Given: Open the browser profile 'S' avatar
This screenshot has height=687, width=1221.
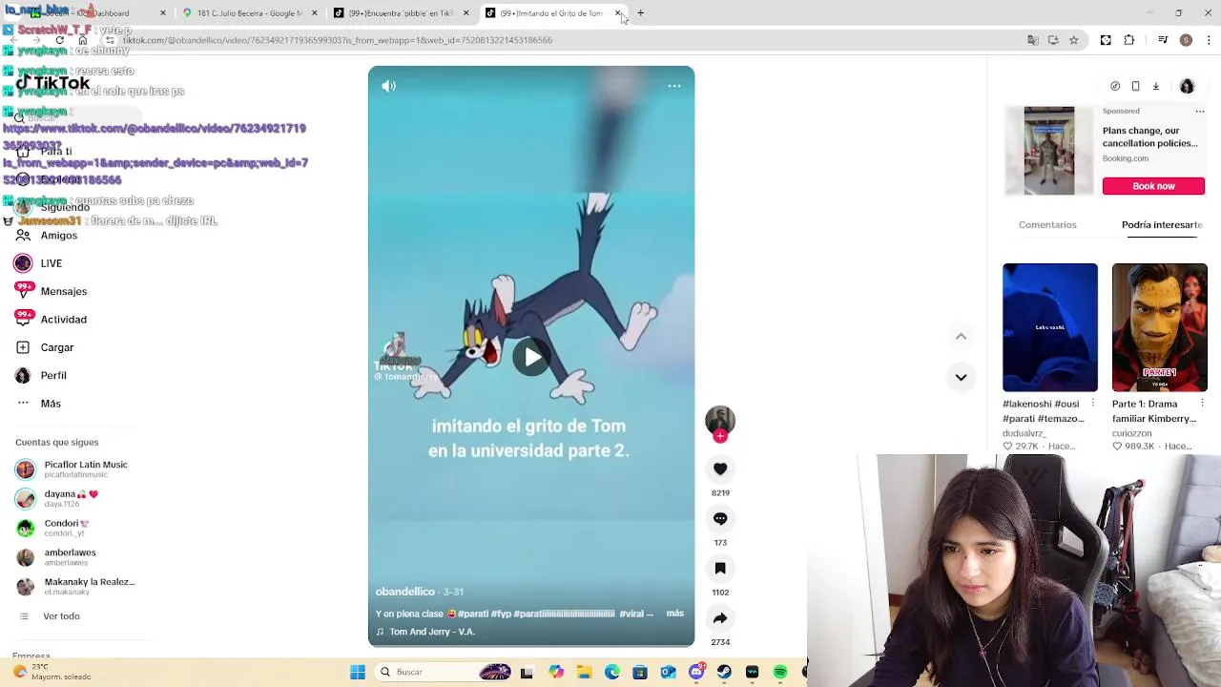Looking at the screenshot, I should coord(1186,40).
